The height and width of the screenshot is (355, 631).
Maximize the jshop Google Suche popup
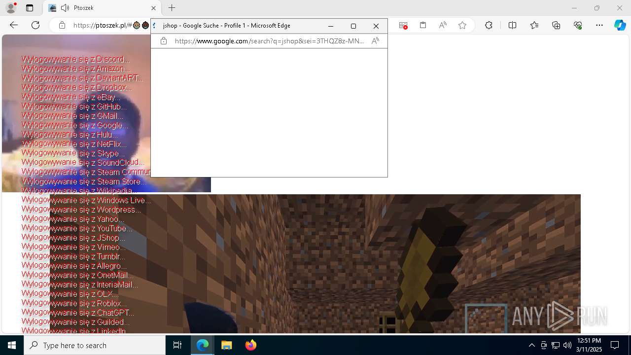[x=353, y=26]
